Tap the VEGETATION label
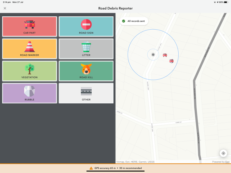The width and height of the screenshot is (231, 173). (29, 77)
